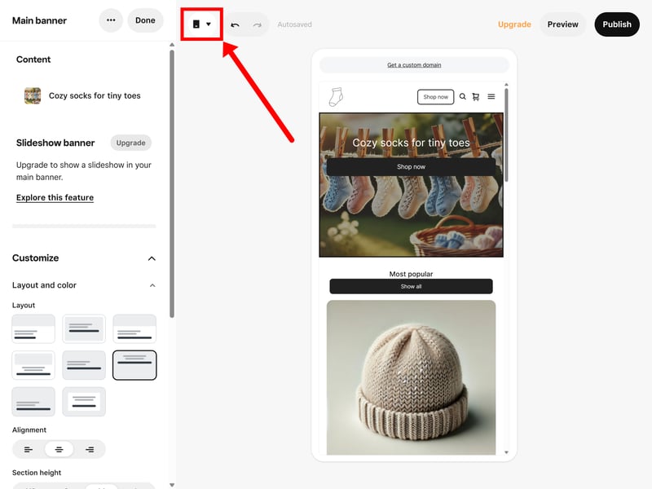Image resolution: width=652 pixels, height=489 pixels.
Task: Click the Done button
Action: (145, 20)
